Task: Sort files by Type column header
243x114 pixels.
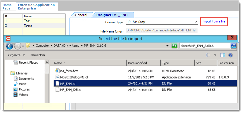Action: click(x=178, y=63)
